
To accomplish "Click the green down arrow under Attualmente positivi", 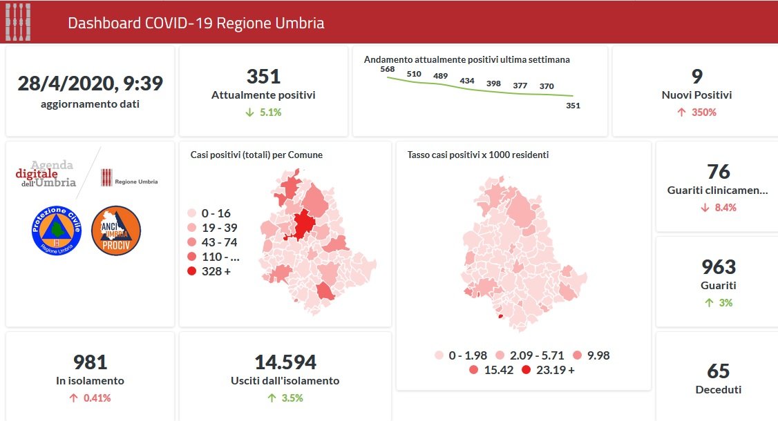I will tap(249, 112).
